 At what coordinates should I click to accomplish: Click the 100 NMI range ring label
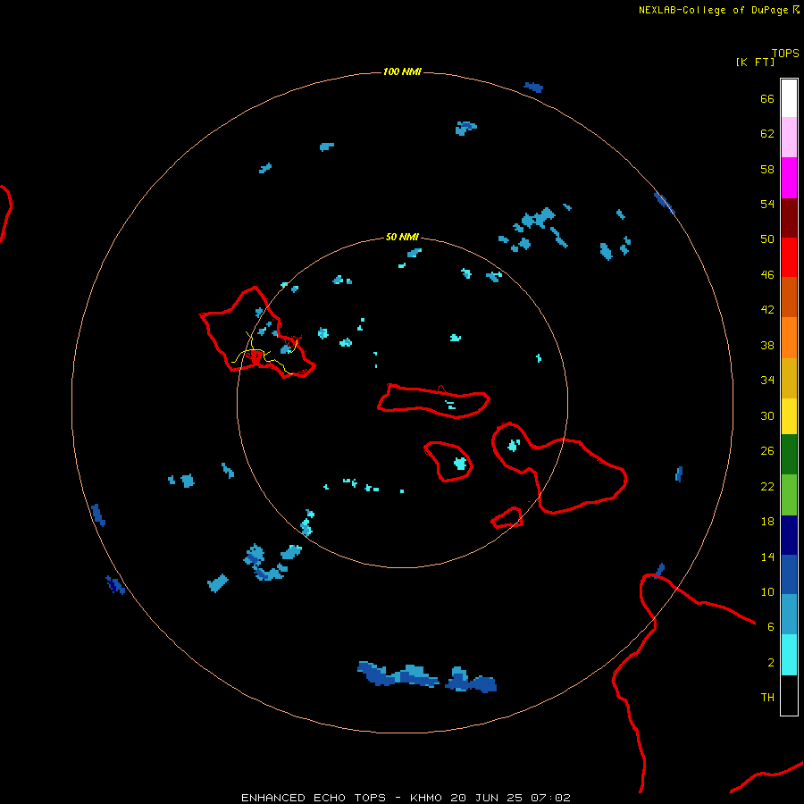click(x=402, y=71)
